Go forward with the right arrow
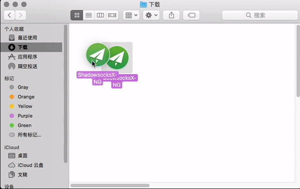The height and width of the screenshot is (189, 300). point(20,15)
